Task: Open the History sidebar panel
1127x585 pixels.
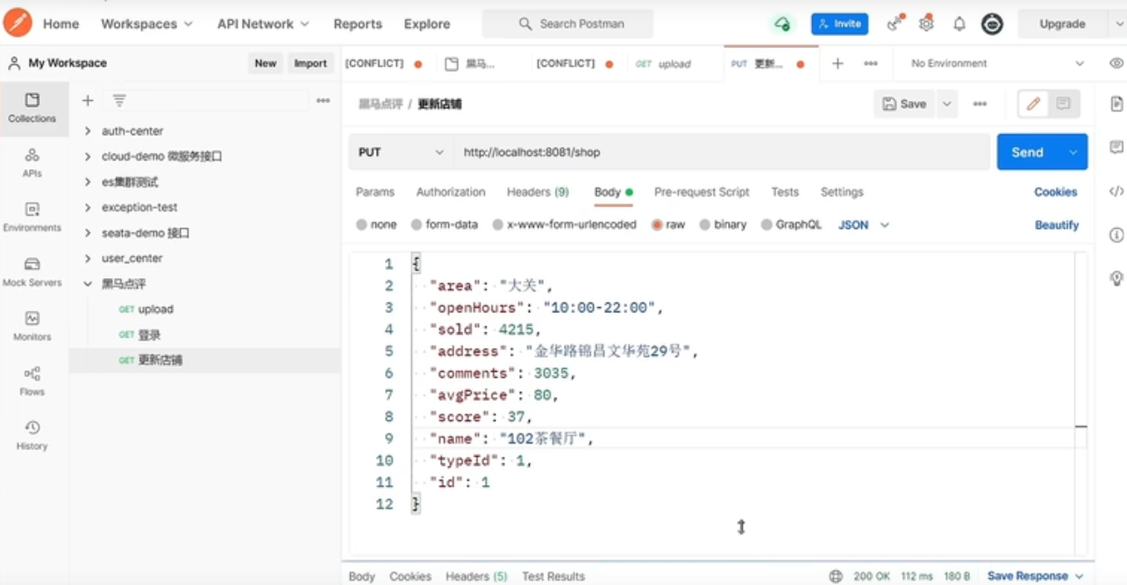Action: coord(32,436)
